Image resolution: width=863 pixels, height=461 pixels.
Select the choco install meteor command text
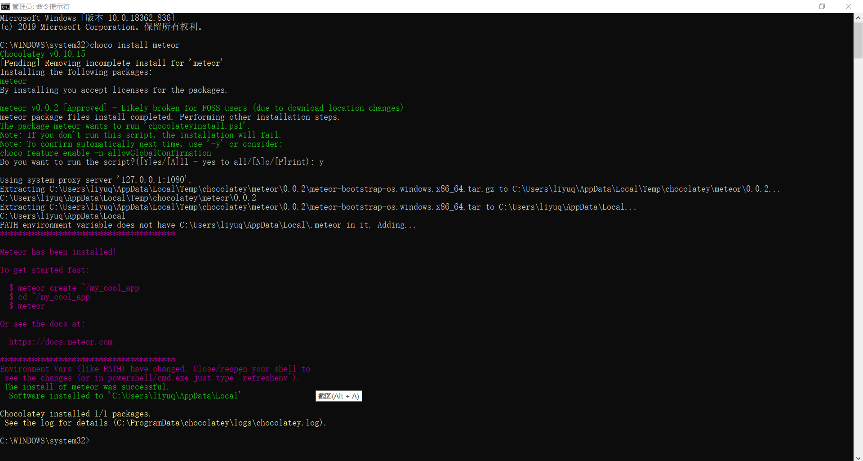point(135,45)
